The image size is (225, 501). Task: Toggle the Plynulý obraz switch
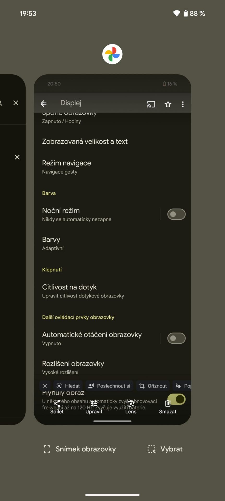(176, 399)
